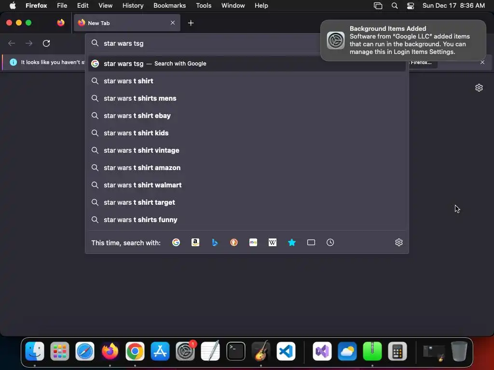The width and height of the screenshot is (494, 370).
Task: Open the Window menu
Action: click(233, 5)
